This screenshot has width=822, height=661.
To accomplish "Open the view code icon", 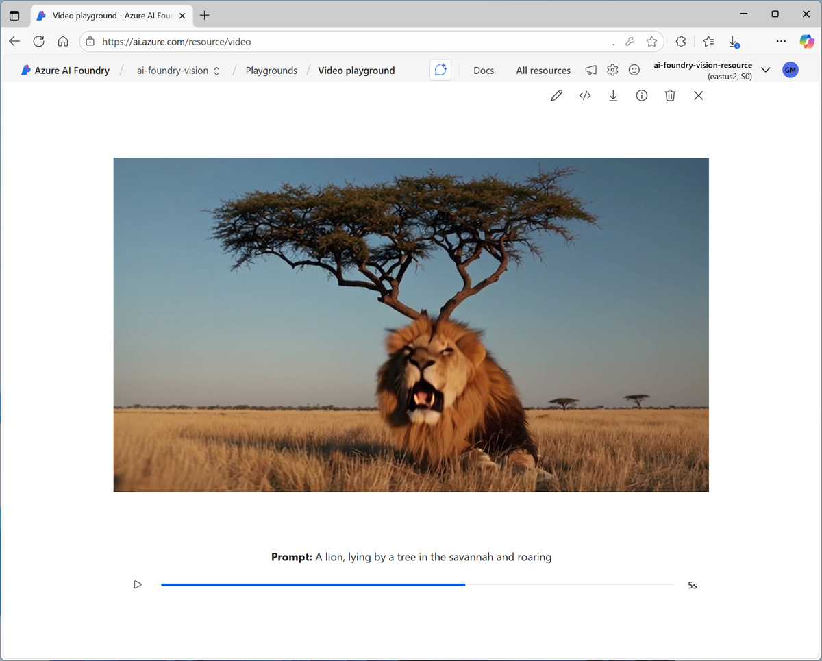I will point(585,96).
